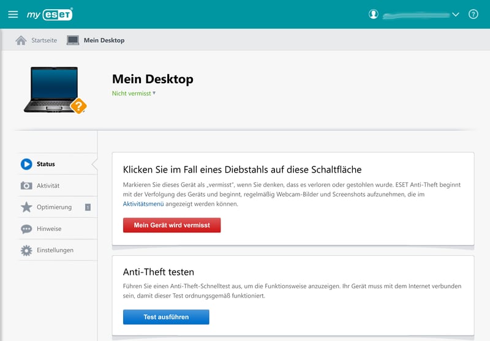Open the Nicht vermisst status dropdown
Image resolution: width=490 pixels, height=341 pixels.
[134, 94]
